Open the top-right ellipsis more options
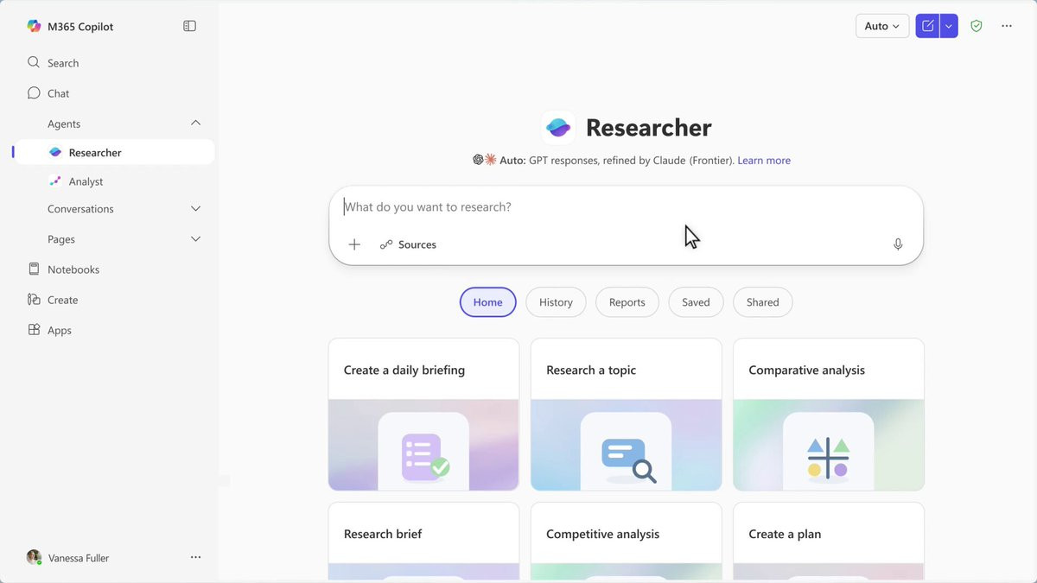Image resolution: width=1037 pixels, height=583 pixels. (x=1007, y=26)
